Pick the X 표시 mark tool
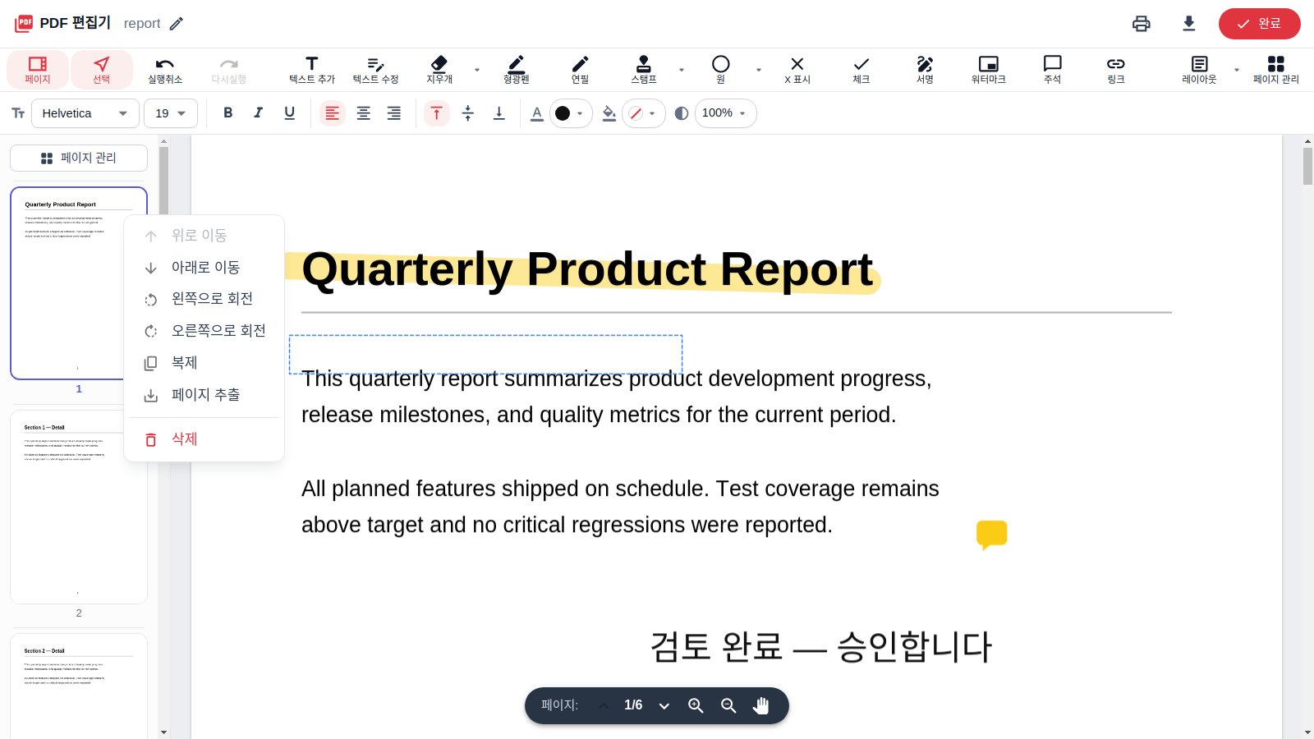 797,70
